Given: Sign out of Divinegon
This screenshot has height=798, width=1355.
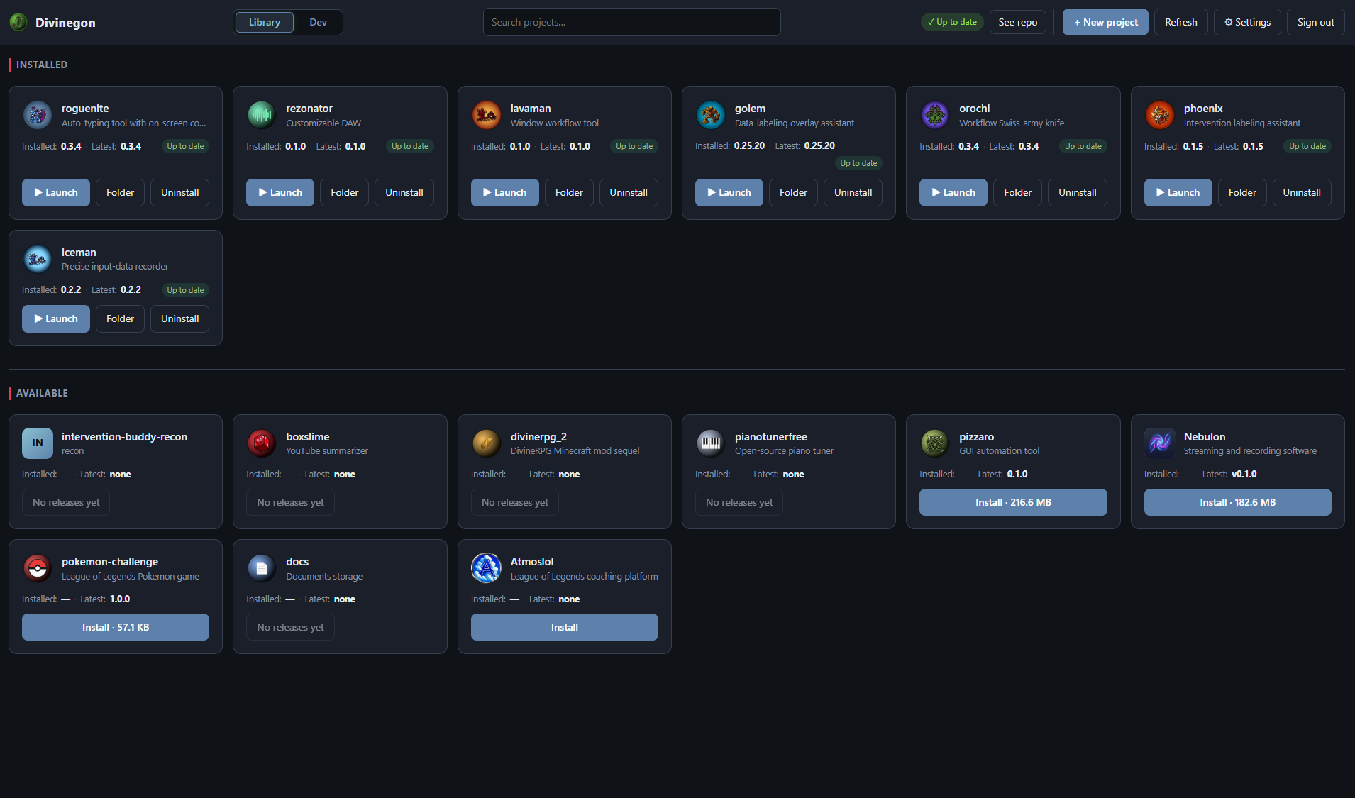Looking at the screenshot, I should click(x=1315, y=22).
